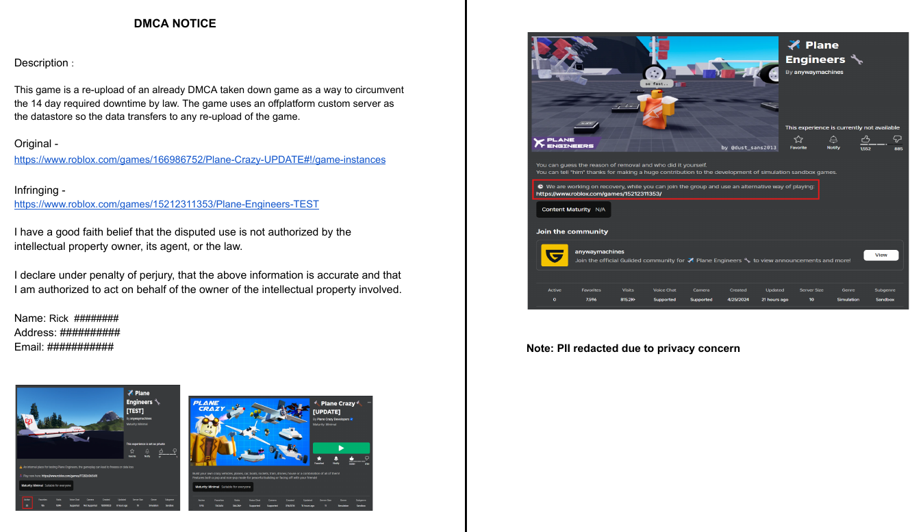Click the Plane Crazy cover art thumbnail
Image resolution: width=923 pixels, height=532 pixels.
tap(250, 432)
